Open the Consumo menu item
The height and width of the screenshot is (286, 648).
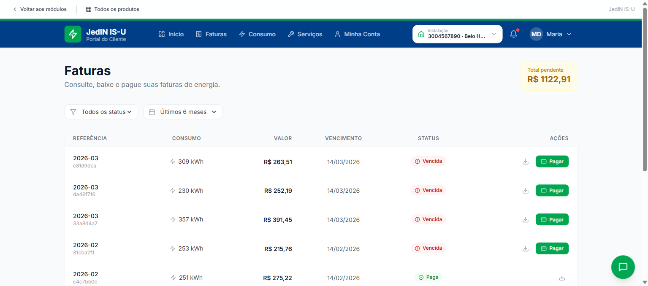point(257,34)
